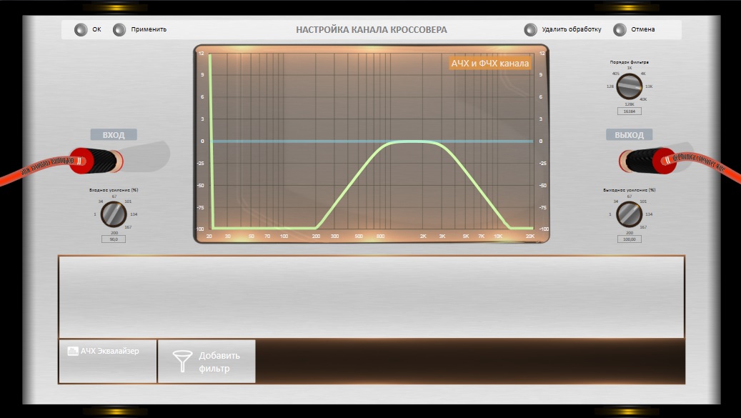741x418 pixels.
Task: Click the 2K frequency axis label
Action: point(423,237)
